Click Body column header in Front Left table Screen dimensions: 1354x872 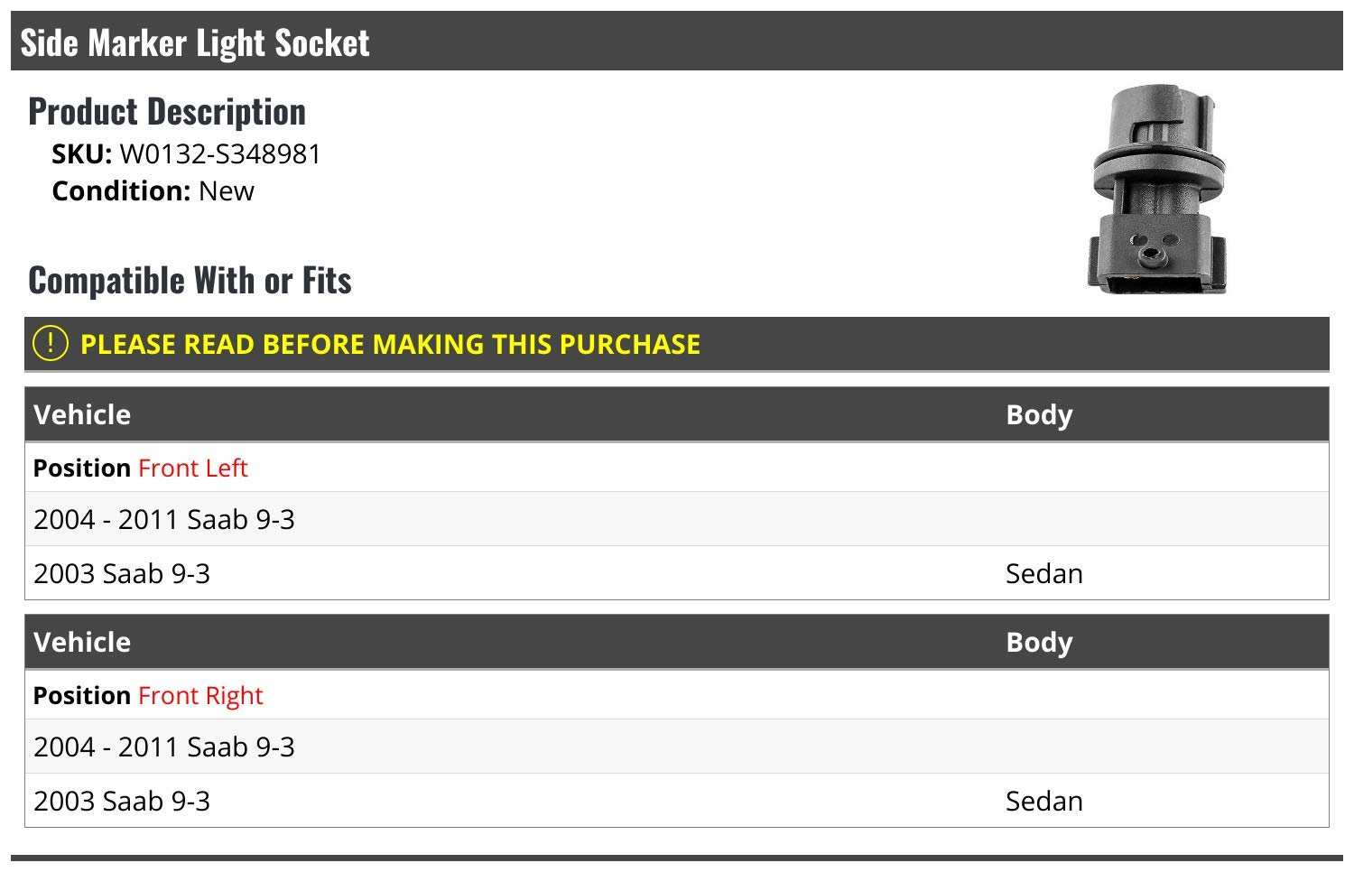(1039, 415)
